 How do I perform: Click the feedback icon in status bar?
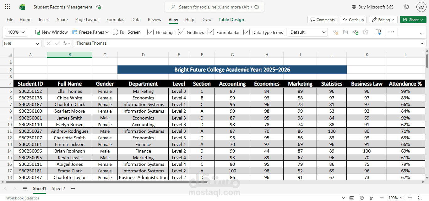372,198
